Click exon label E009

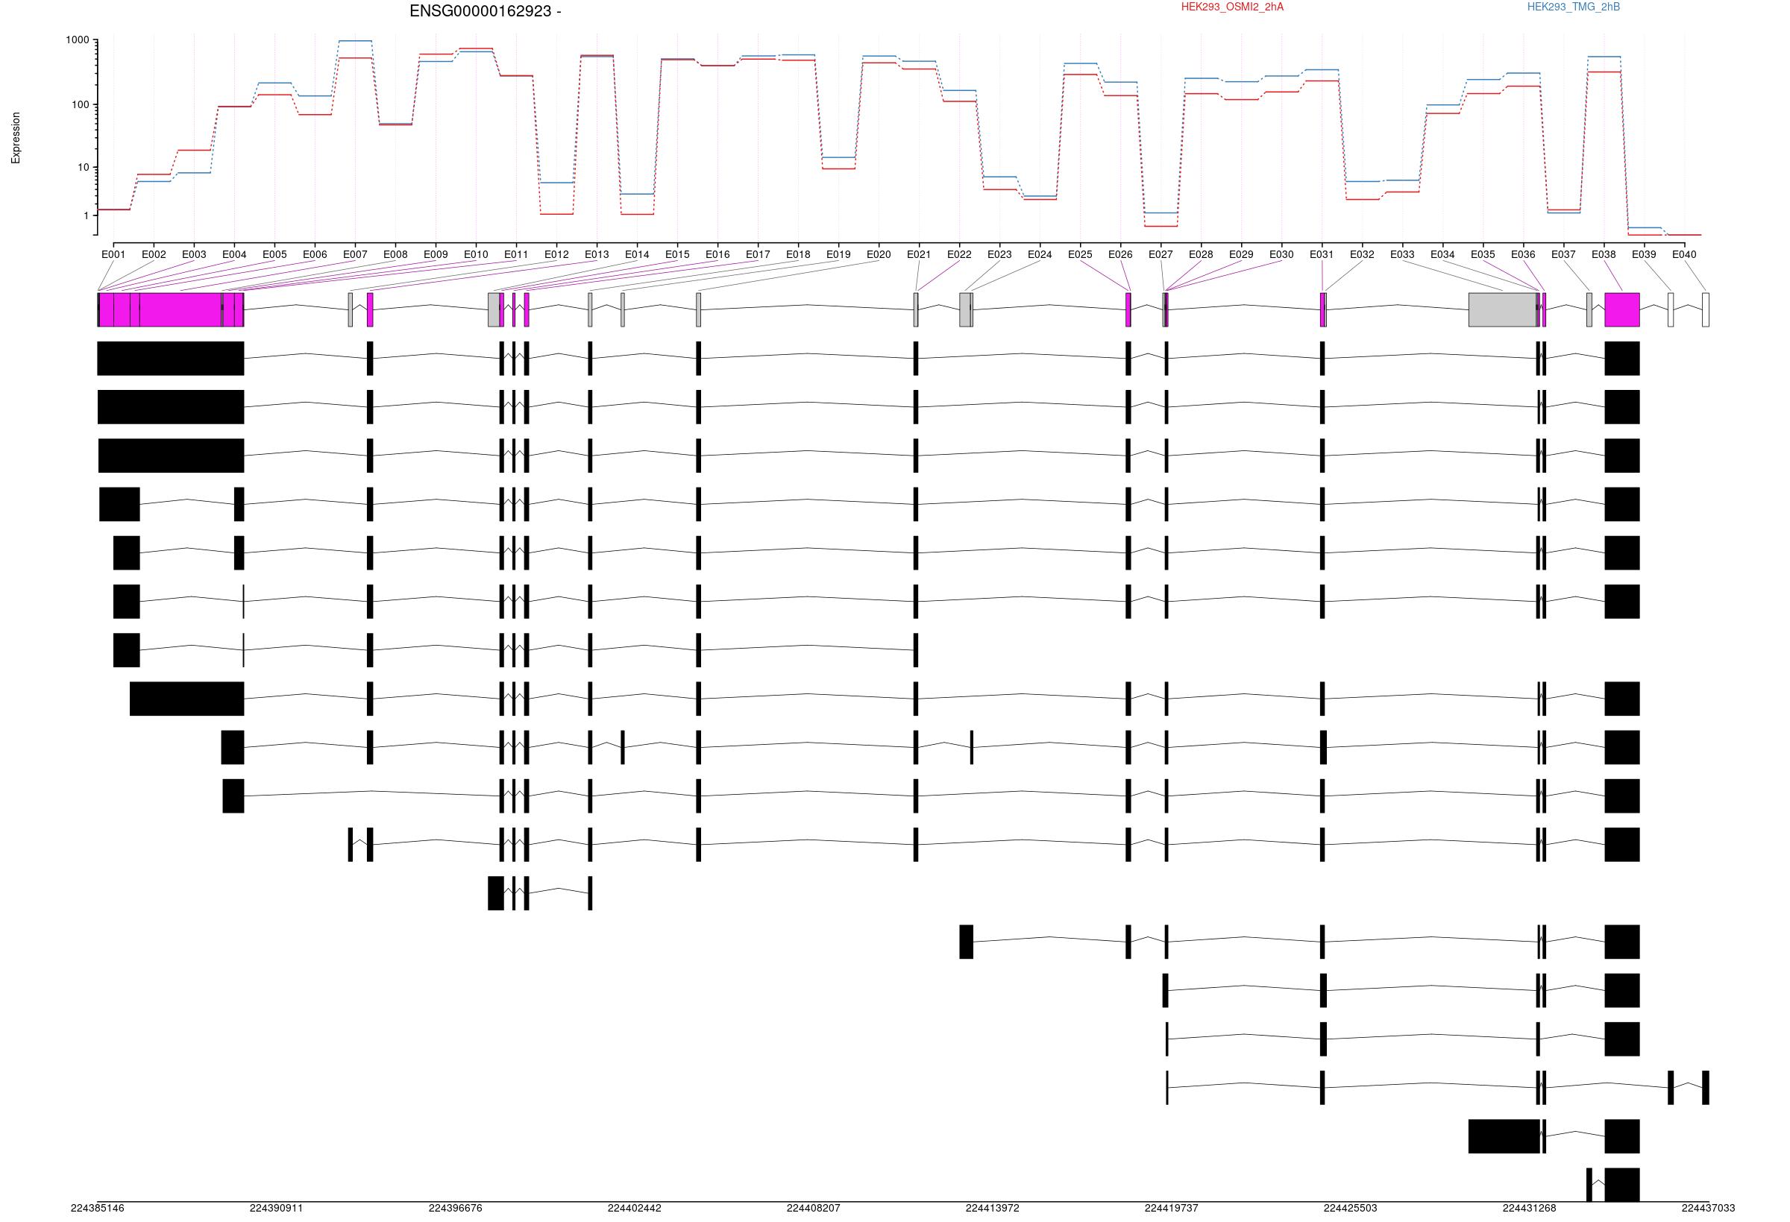click(436, 254)
